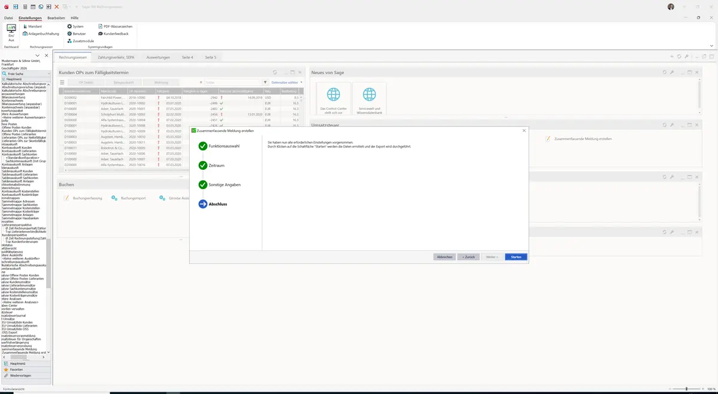Click the filter funnel dropdown in Kunden OPs
Screen dimensions: 718x394
(x=266, y=82)
